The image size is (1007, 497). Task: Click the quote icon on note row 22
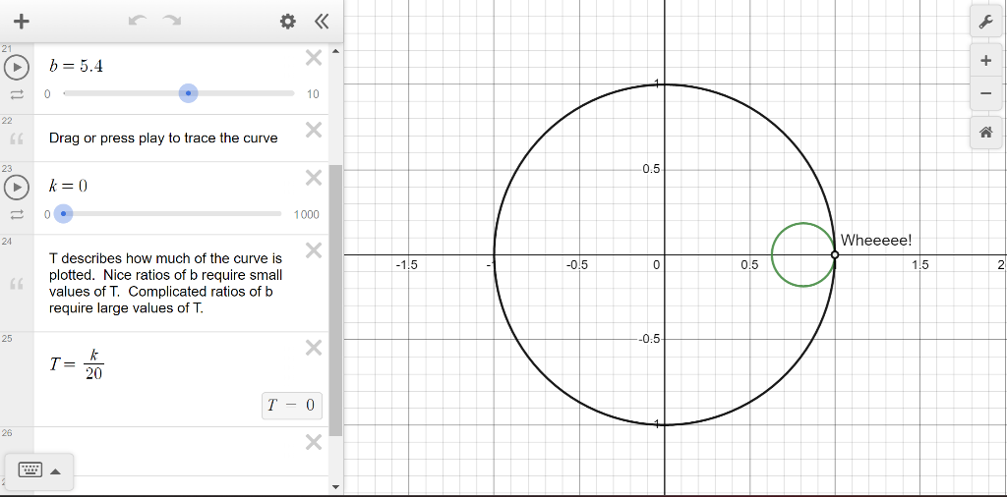click(x=18, y=138)
